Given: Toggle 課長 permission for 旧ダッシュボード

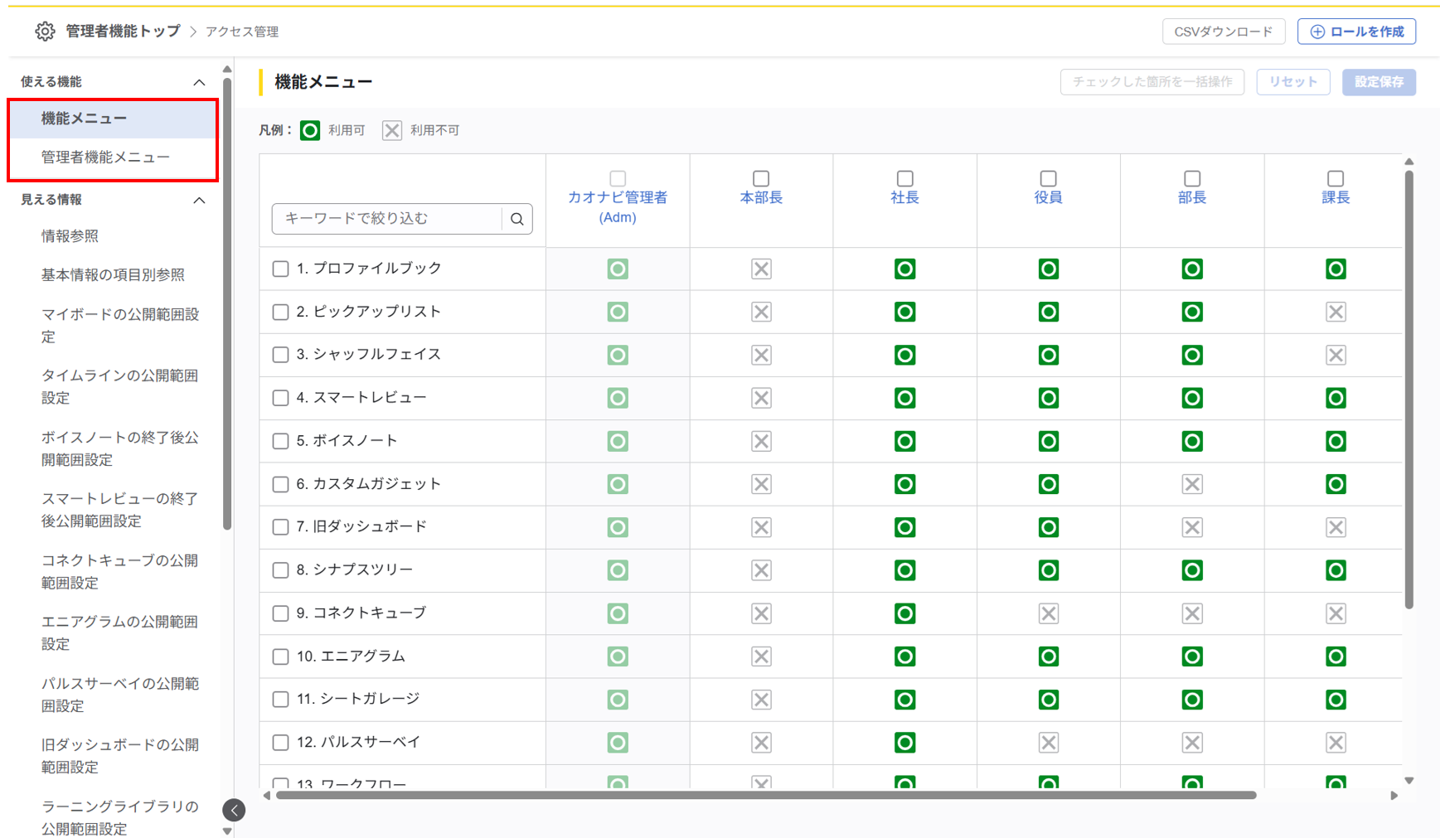Looking at the screenshot, I should click(x=1336, y=527).
